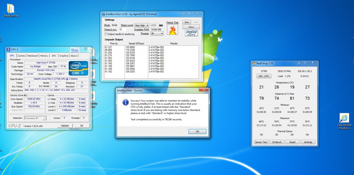
Task: Switch to the Caches tab
Action: (x=21, y=56)
